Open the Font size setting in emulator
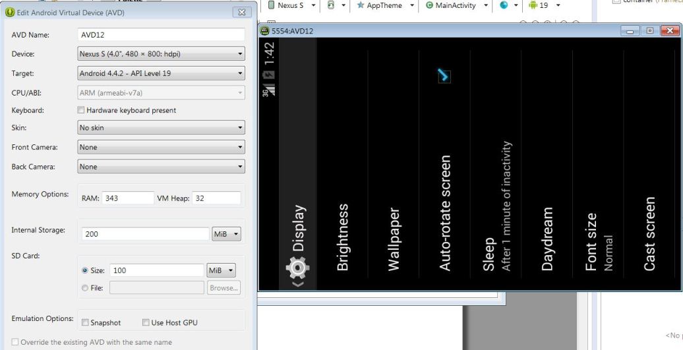 pyautogui.click(x=598, y=170)
